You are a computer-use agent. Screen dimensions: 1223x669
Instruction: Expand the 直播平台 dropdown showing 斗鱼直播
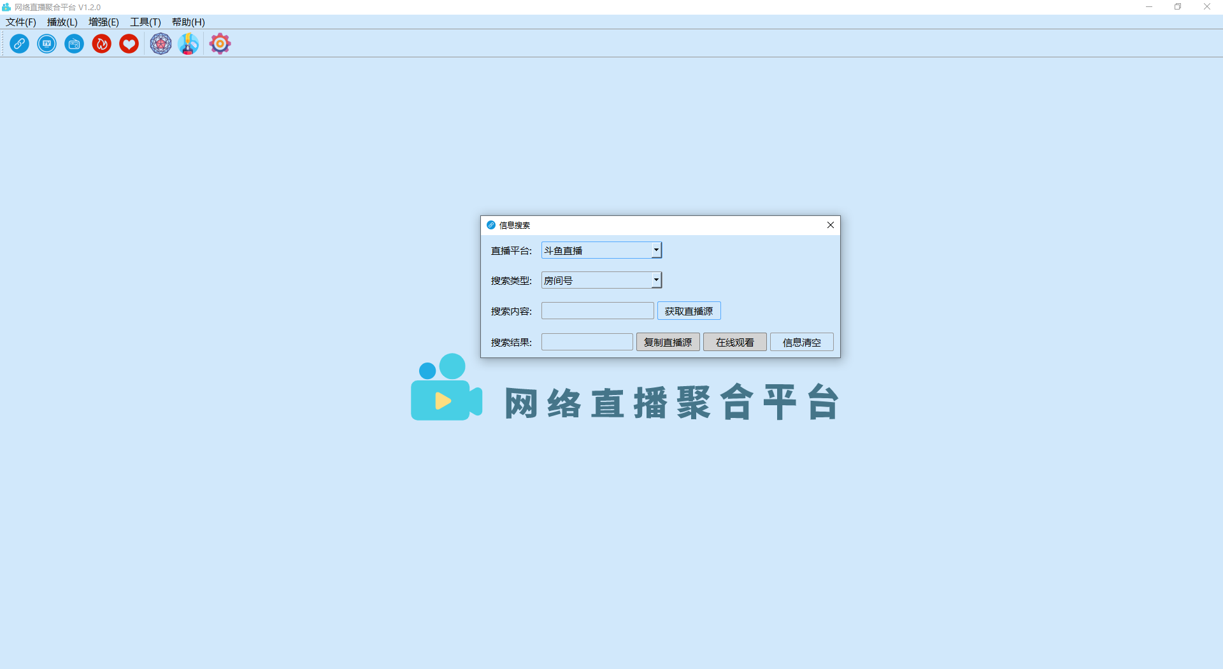pos(601,250)
